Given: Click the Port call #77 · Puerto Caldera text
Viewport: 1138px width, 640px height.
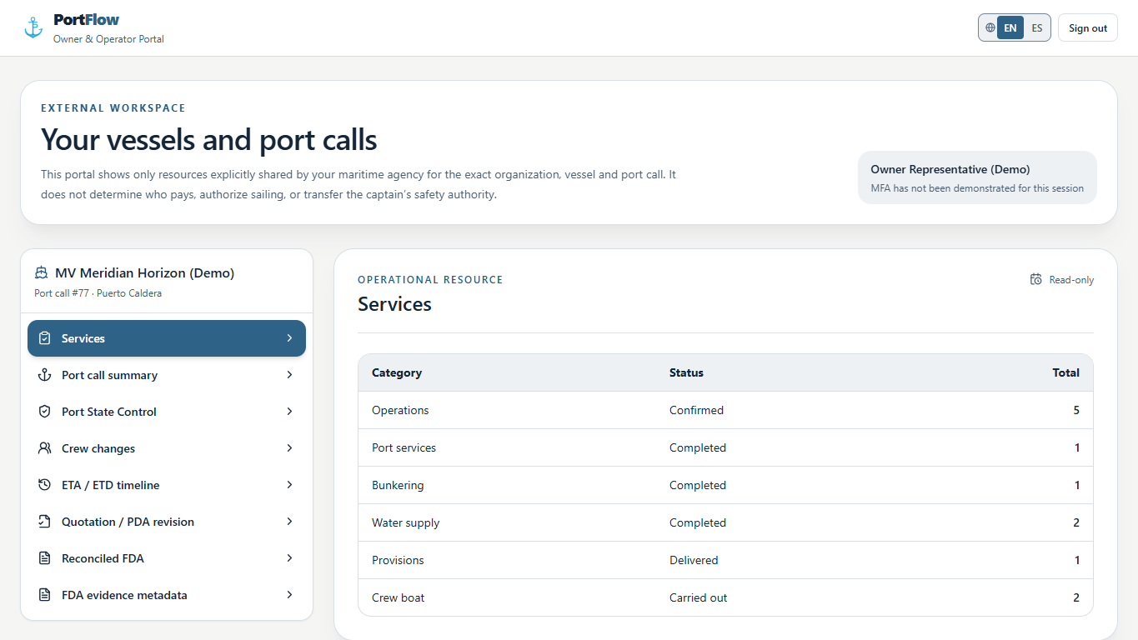Looking at the screenshot, I should point(98,293).
